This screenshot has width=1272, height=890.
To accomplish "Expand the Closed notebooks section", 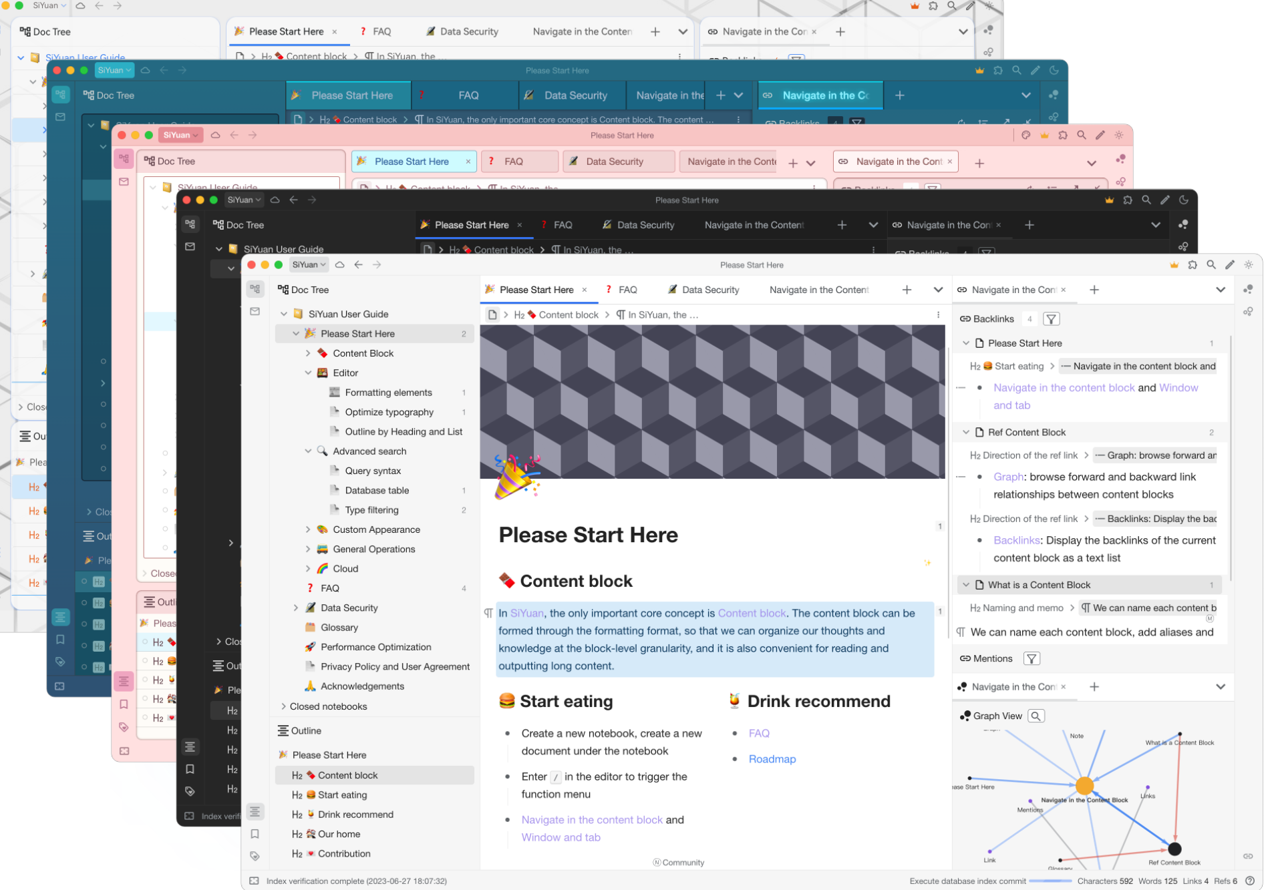I will tap(284, 706).
